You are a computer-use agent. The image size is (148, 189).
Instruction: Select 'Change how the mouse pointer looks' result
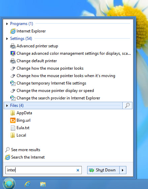(x=50, y=68)
